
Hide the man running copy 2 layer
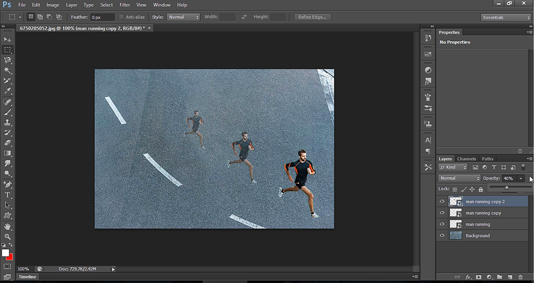pyautogui.click(x=442, y=201)
